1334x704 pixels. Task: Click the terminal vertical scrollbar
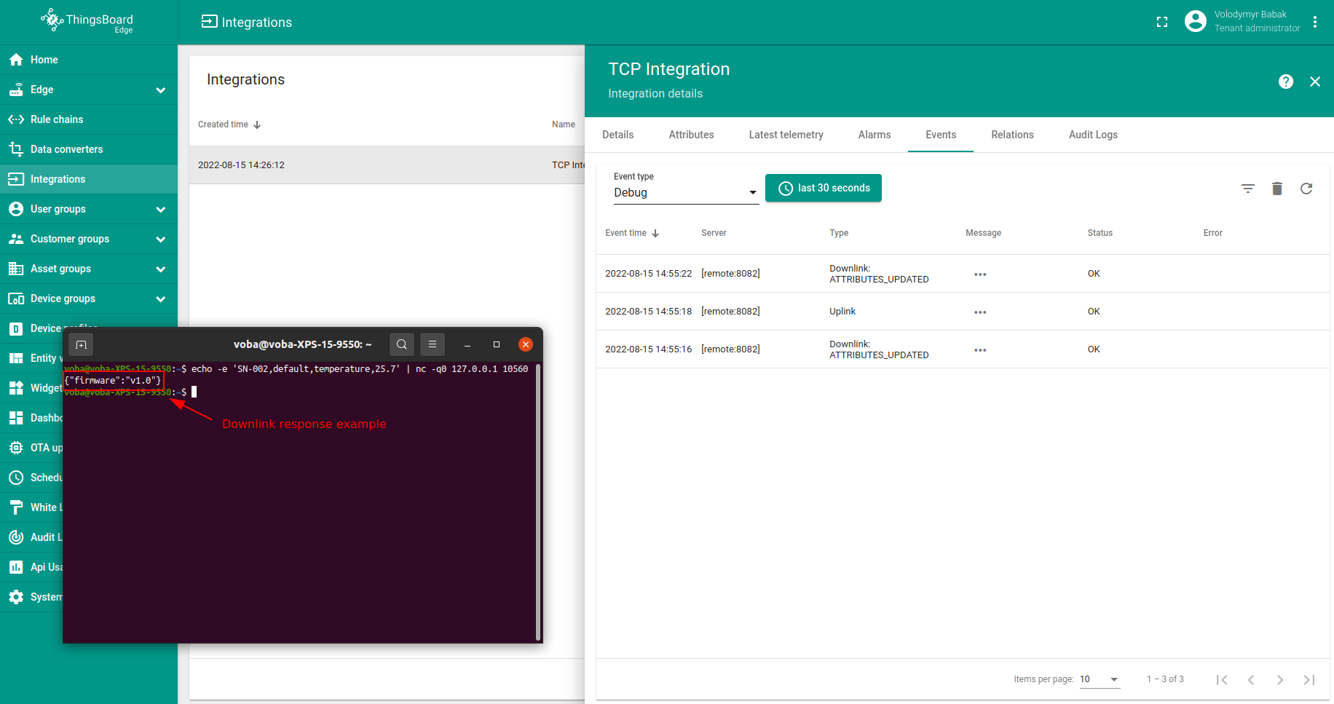point(538,502)
